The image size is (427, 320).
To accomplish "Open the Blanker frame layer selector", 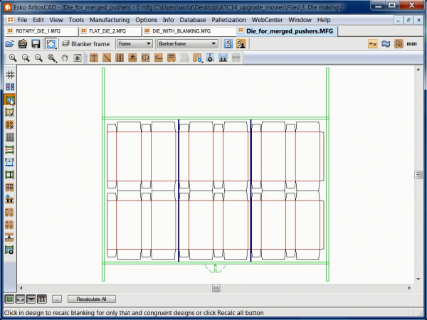I will (x=85, y=44).
